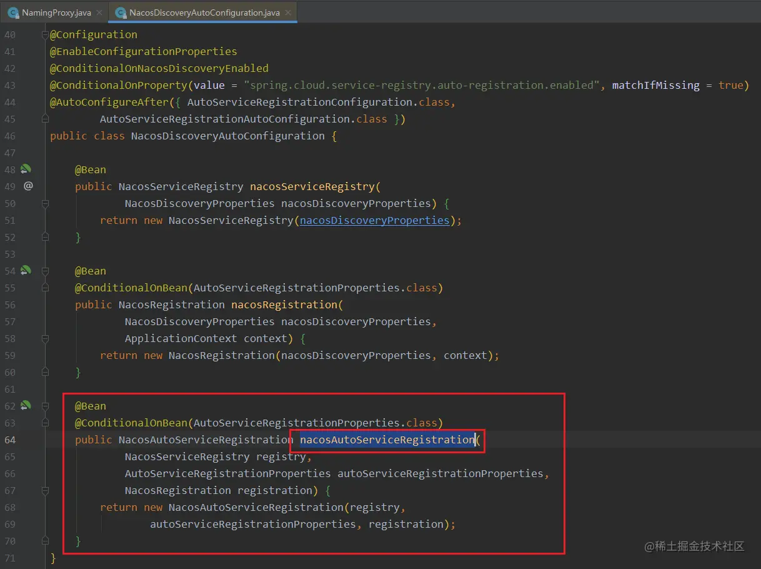The height and width of the screenshot is (569, 761).
Task: Click the @ConditionalOnProperty annotation on line 43
Action: tap(119, 85)
